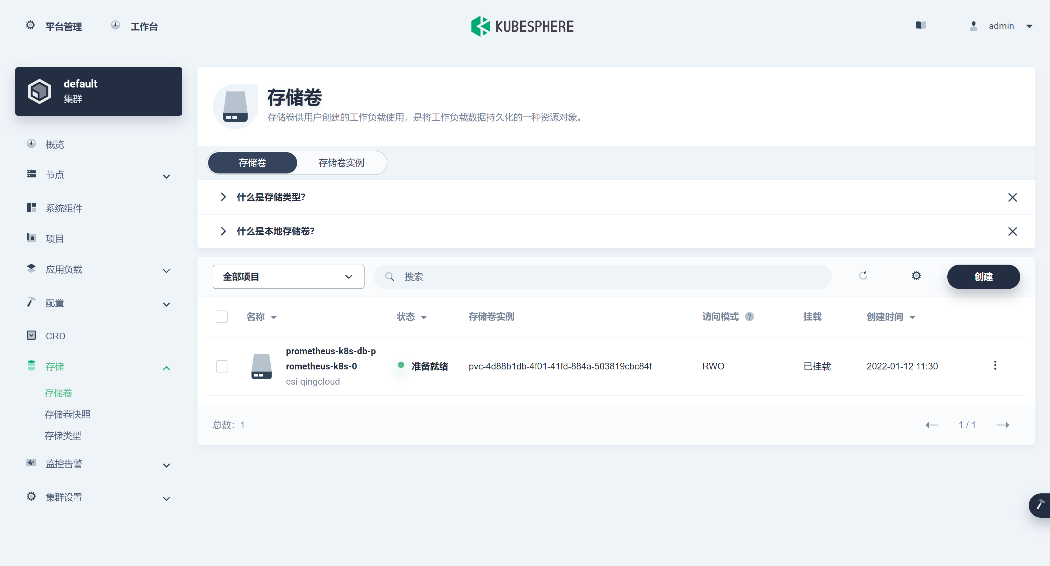Expand the 什么是本地存储卷 section
The width and height of the screenshot is (1050, 566).
coord(223,231)
